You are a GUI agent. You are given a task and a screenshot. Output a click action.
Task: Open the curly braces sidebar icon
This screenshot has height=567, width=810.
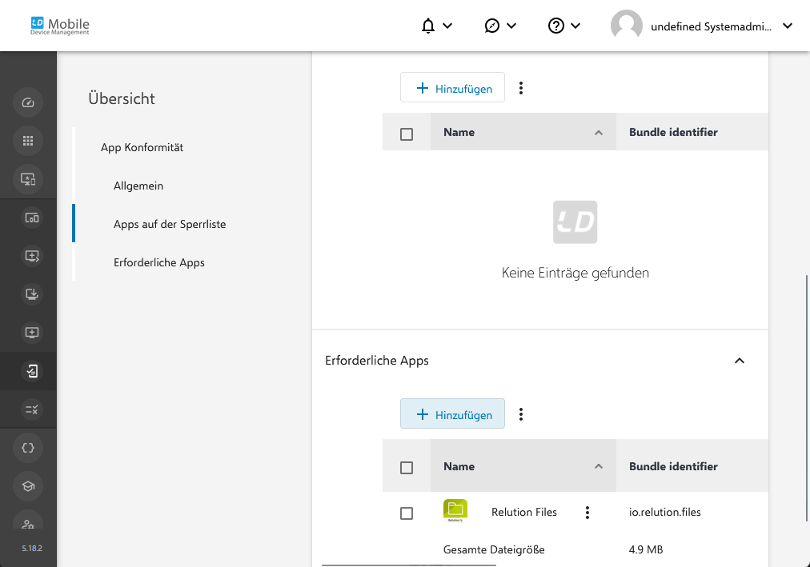point(28,448)
